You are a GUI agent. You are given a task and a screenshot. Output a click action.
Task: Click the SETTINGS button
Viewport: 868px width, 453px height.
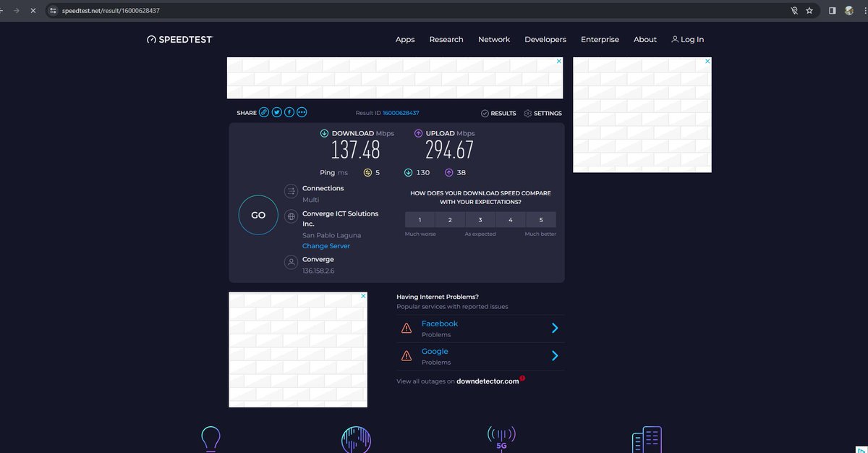tap(542, 114)
